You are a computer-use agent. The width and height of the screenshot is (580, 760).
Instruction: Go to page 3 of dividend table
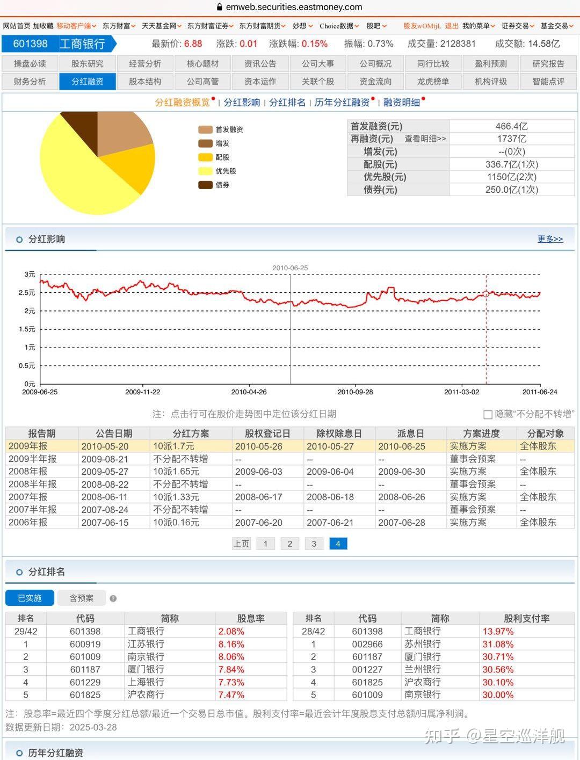click(314, 544)
